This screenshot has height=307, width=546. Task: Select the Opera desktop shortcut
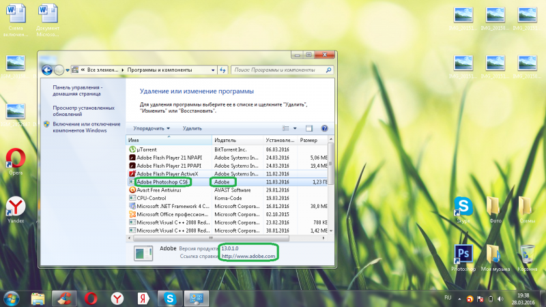point(16,162)
